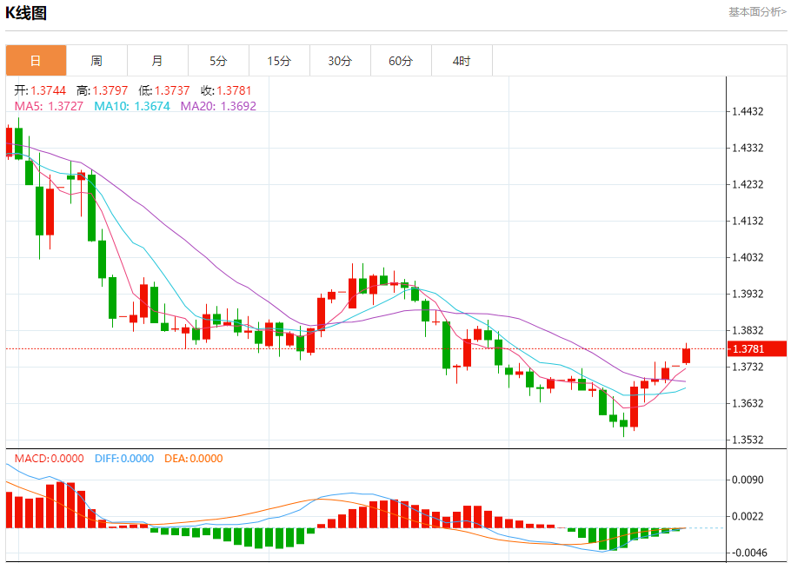Click the K线图 title heading
The height and width of the screenshot is (563, 791).
coord(26,13)
